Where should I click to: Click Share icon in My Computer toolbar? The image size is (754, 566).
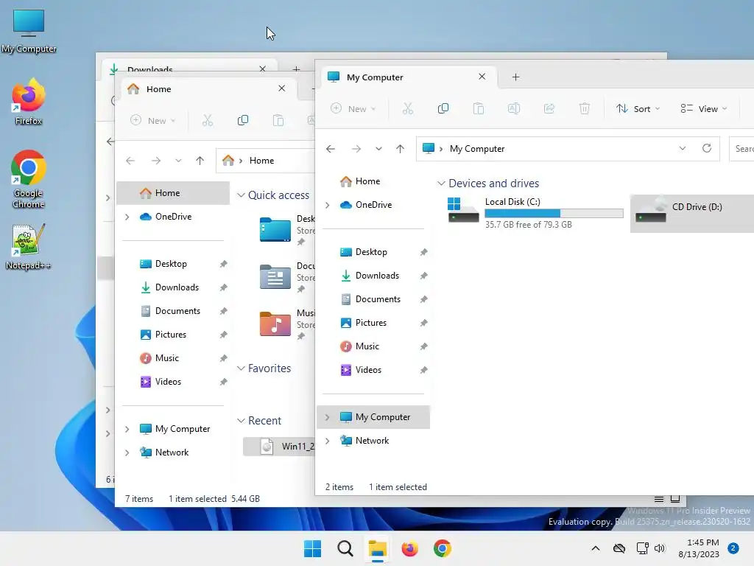coord(549,109)
